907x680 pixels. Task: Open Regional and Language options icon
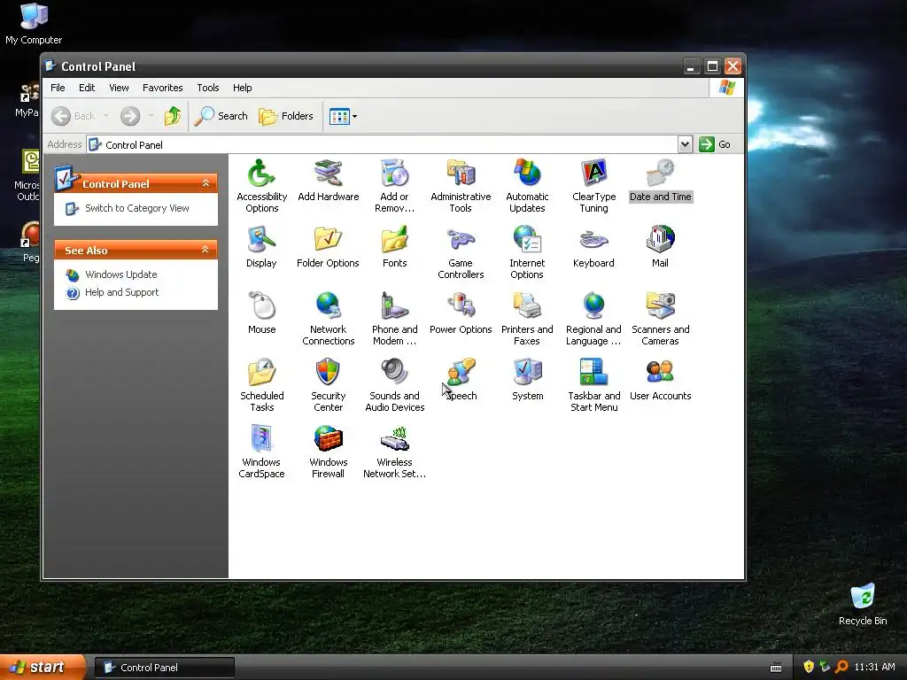pos(593,306)
